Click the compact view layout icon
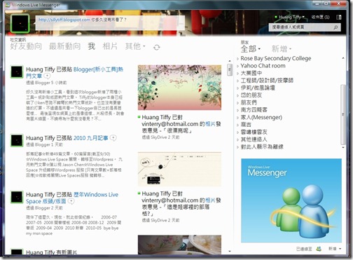 click(x=339, y=17)
